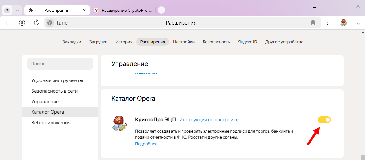Click the back navigation arrow
The height and width of the screenshot is (160, 365).
(8, 23)
